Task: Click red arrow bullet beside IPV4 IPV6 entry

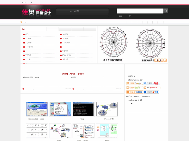Action: click(61, 55)
